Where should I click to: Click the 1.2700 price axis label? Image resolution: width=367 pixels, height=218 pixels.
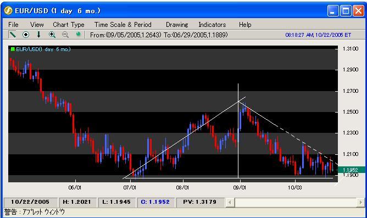351,91
